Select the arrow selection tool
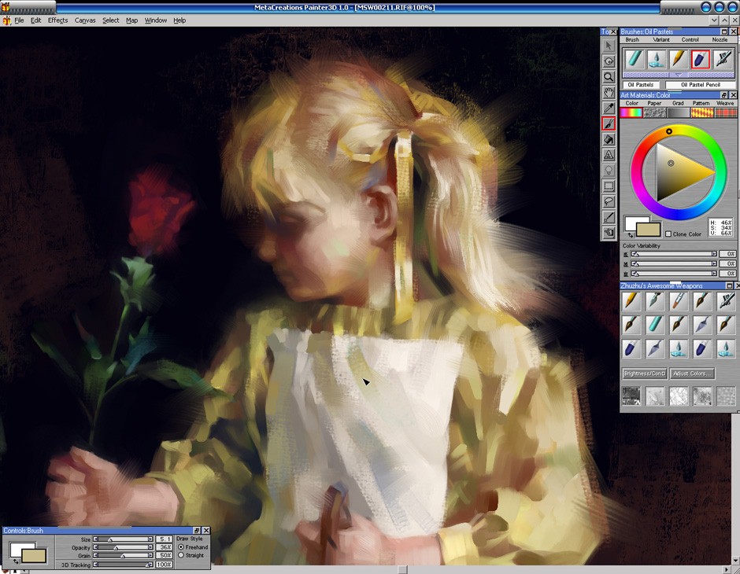This screenshot has height=574, width=740. pos(609,46)
